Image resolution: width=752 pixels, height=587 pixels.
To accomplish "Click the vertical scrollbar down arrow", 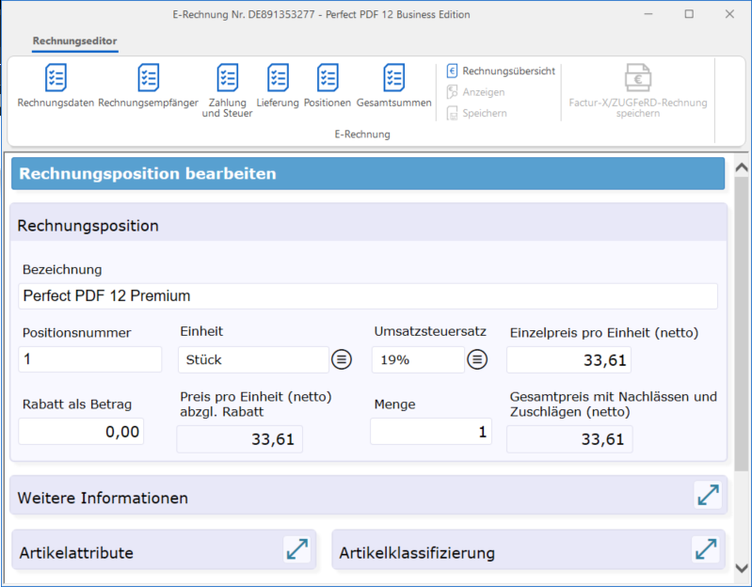I will point(742,568).
